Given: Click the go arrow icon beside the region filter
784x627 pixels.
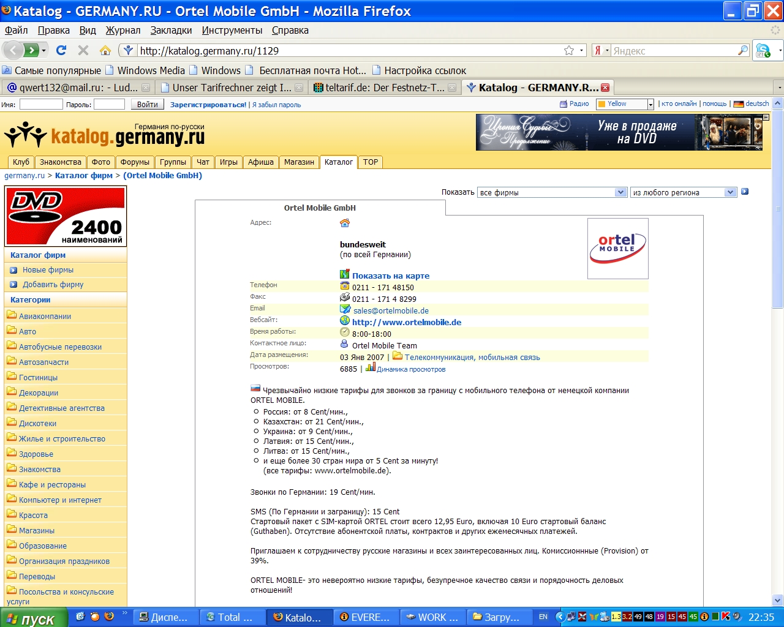Looking at the screenshot, I should coord(745,192).
